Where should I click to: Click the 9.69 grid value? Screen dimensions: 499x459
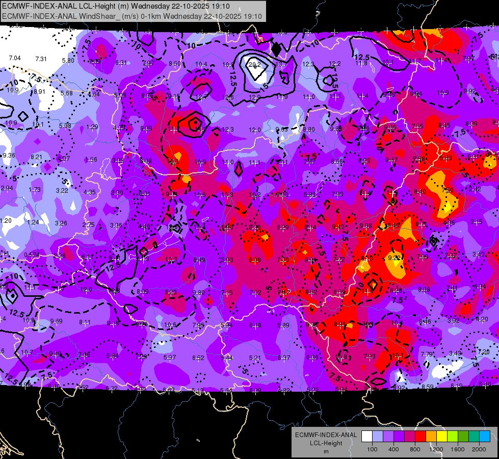click(x=57, y=321)
